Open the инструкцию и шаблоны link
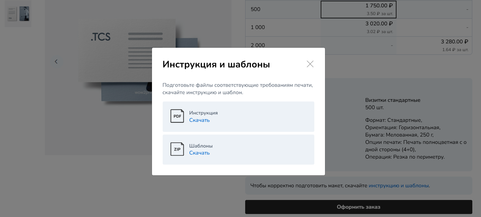Image resolution: width=481 pixels, height=217 pixels. click(398, 186)
